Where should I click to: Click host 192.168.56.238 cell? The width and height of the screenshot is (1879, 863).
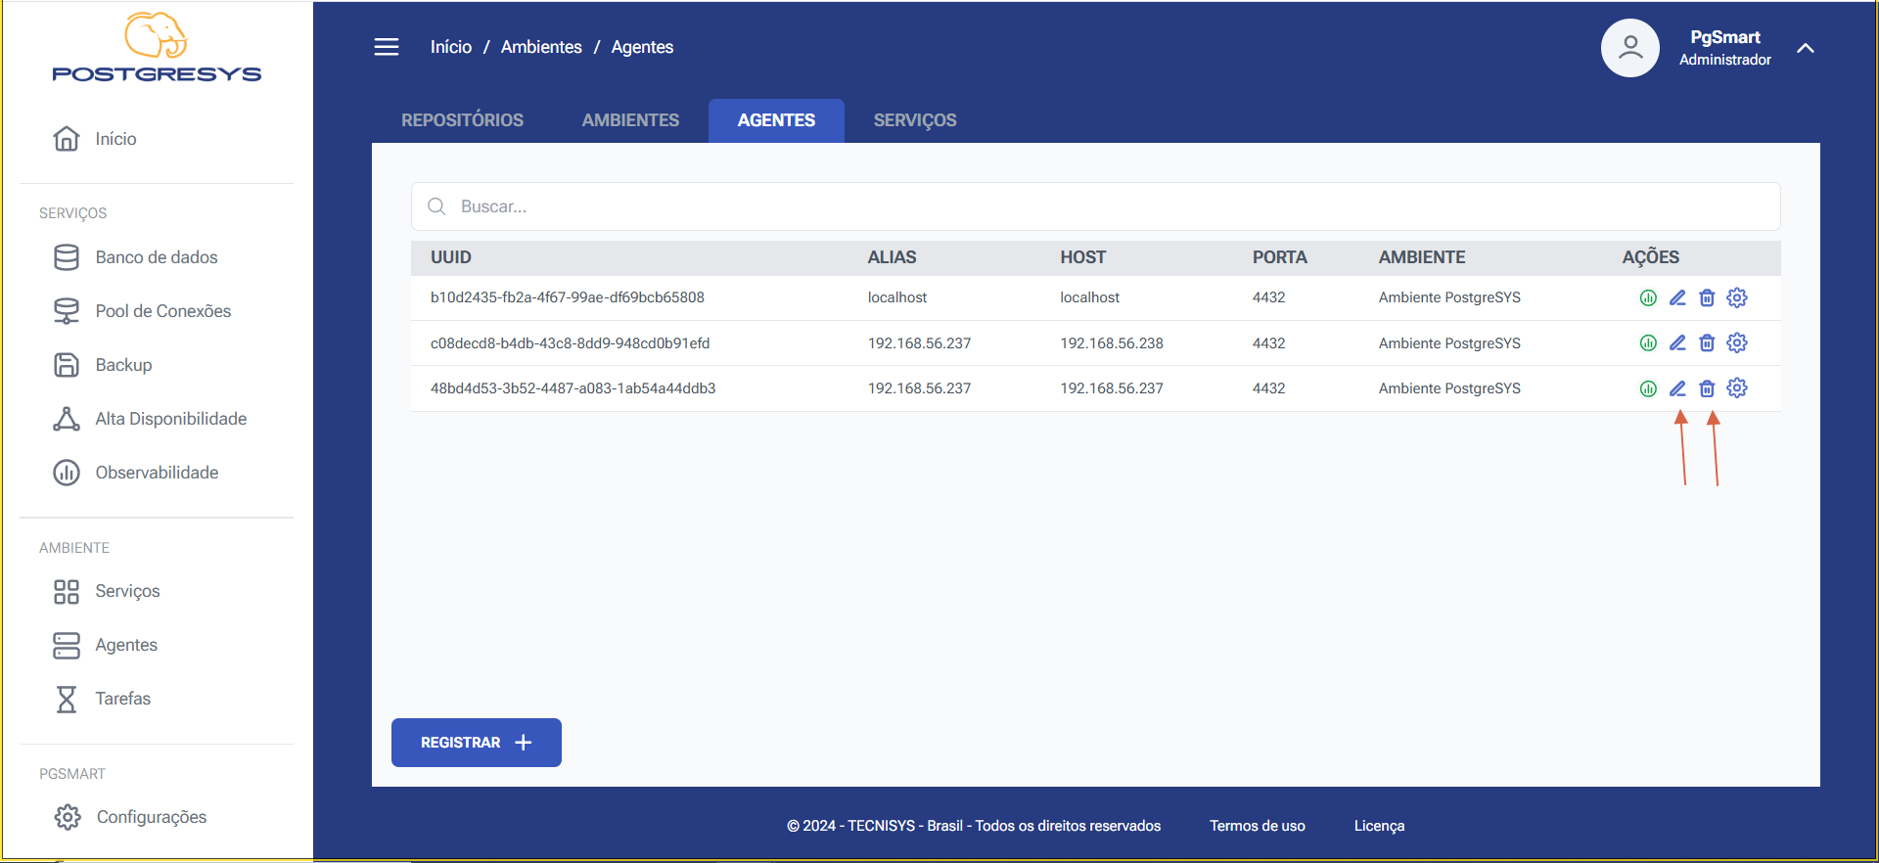(1112, 343)
